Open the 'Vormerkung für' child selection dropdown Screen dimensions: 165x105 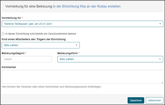(x=82, y=24)
